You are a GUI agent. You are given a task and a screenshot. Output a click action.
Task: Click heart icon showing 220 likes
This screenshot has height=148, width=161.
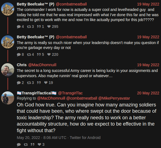(x=49, y=54)
